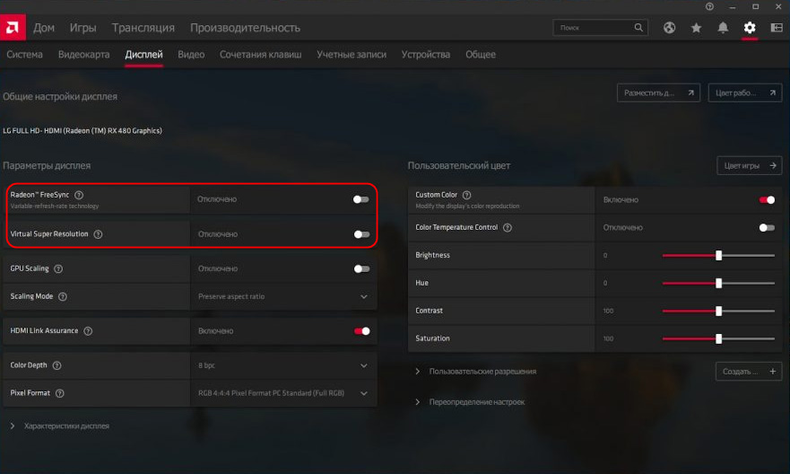Show help for GPU Scaling
Image resolution: width=790 pixels, height=474 pixels.
tap(58, 268)
